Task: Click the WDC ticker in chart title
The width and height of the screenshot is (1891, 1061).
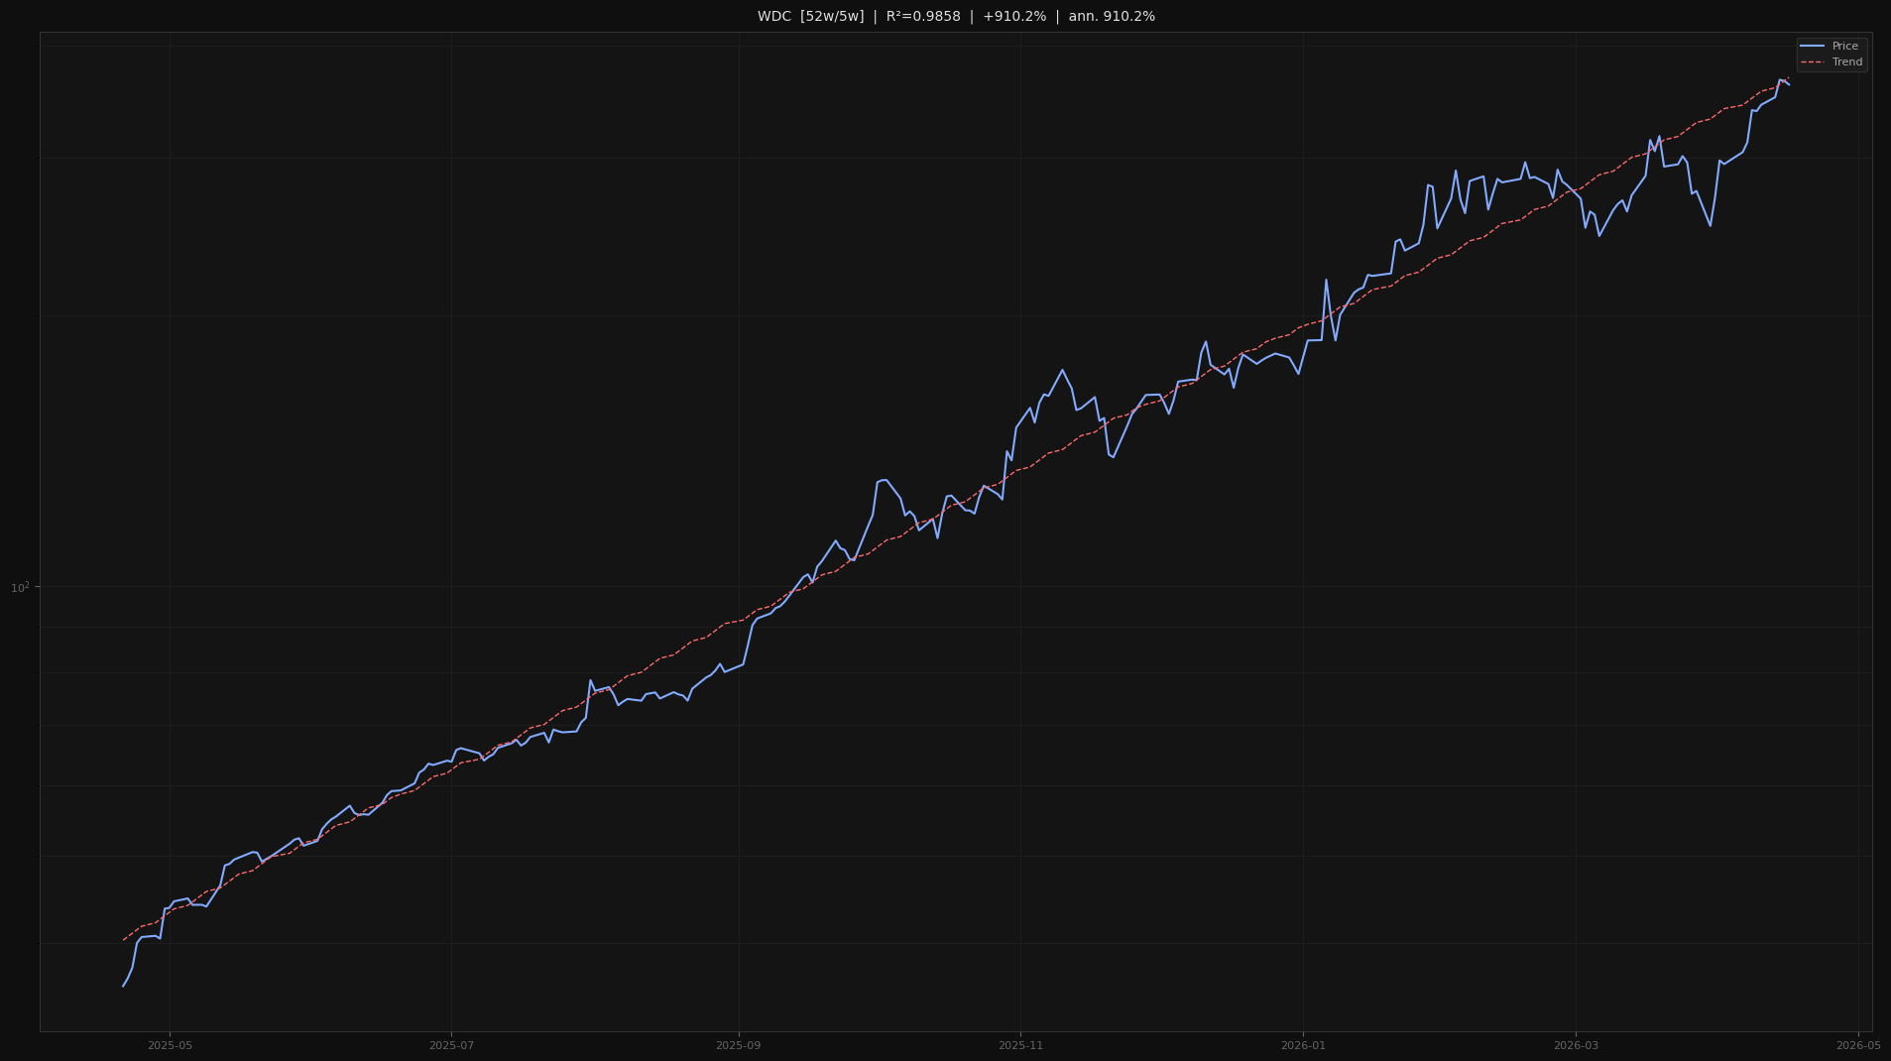Action: tap(774, 17)
